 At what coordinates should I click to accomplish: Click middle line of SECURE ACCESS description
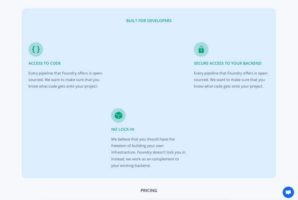click(229, 80)
